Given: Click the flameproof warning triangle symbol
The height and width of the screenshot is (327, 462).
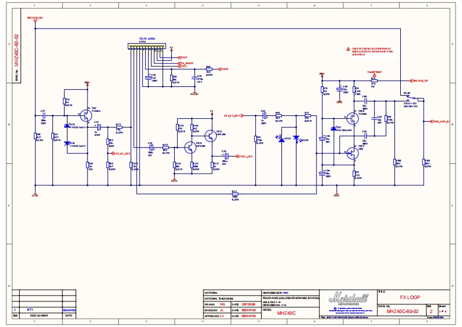Looking at the screenshot, I should click(x=373, y=75).
